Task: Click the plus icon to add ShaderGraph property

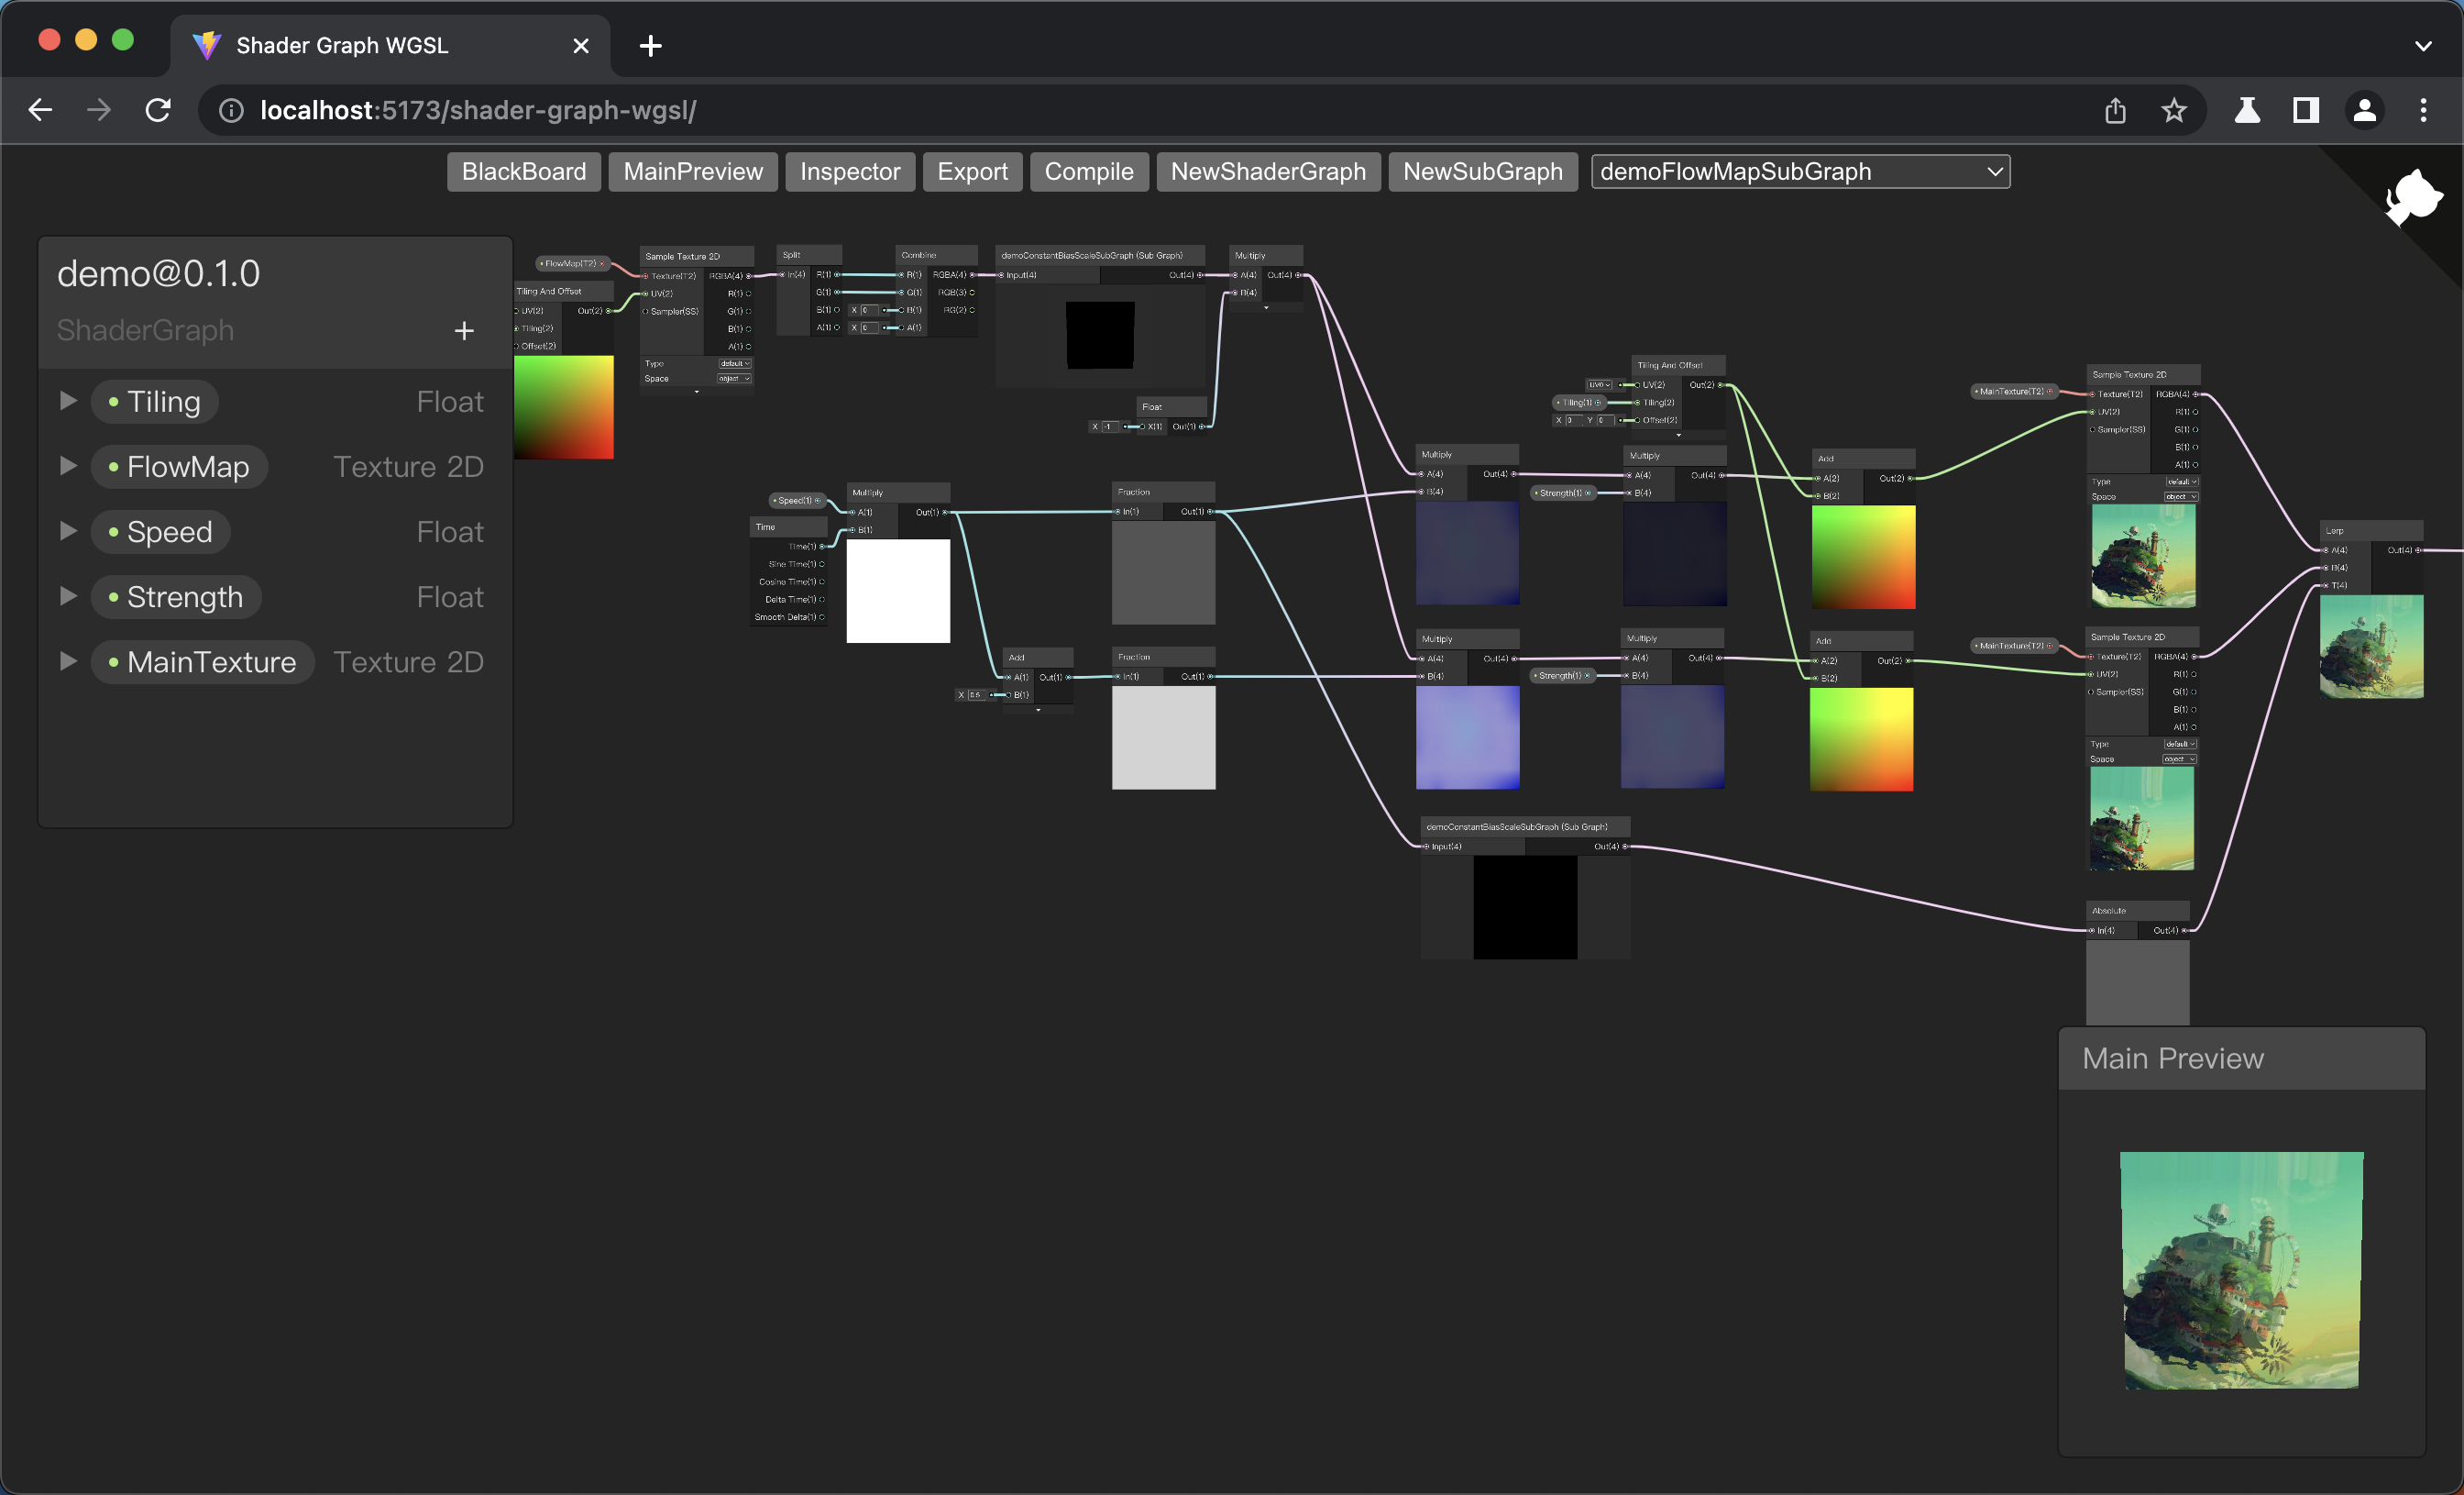Action: 464,331
